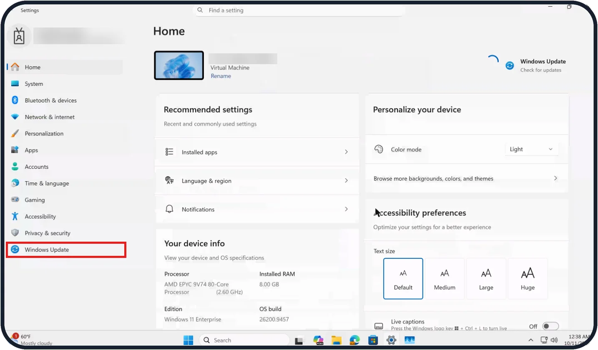Click the color palette icon beside Color mode
Image resolution: width=598 pixels, height=350 pixels.
[379, 149]
